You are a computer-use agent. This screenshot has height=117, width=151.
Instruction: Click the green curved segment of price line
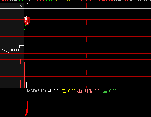tap(25, 27)
